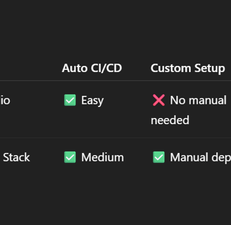Click the green checkmark beside Easy

[70, 100]
